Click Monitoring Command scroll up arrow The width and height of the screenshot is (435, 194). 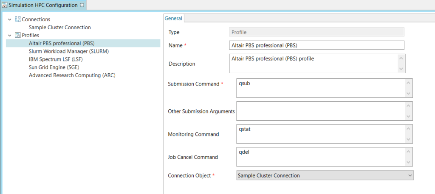point(408,129)
